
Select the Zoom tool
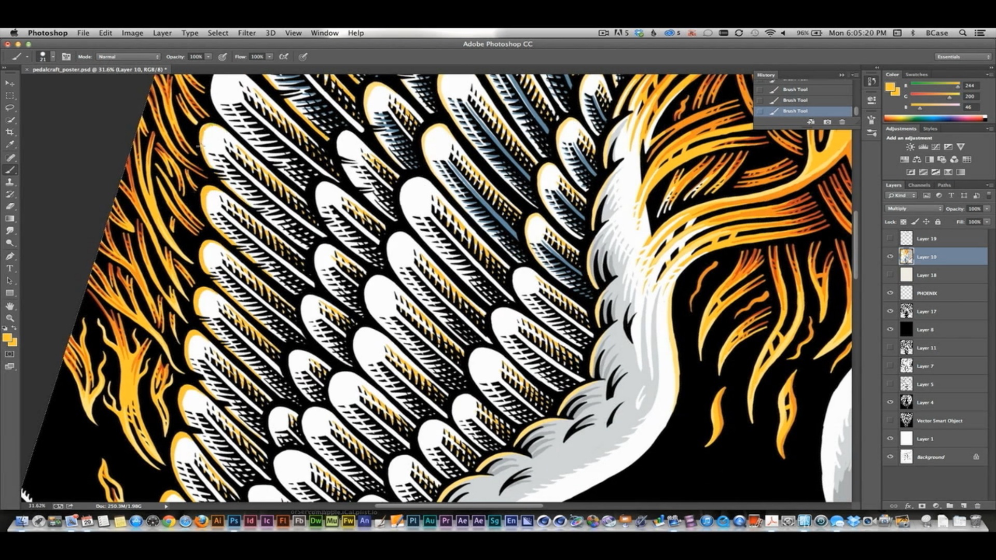[10, 318]
